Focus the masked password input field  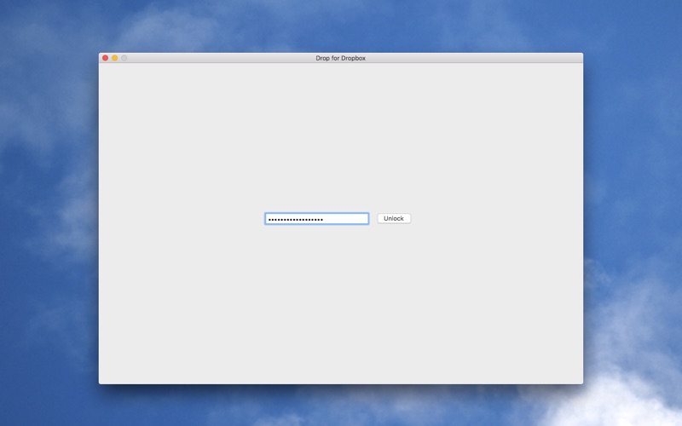pyautogui.click(x=316, y=219)
